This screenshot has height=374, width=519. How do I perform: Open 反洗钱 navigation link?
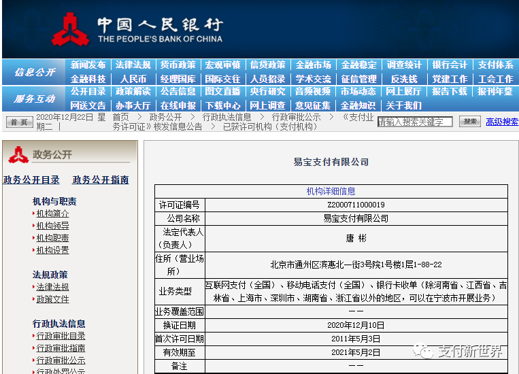click(x=404, y=79)
